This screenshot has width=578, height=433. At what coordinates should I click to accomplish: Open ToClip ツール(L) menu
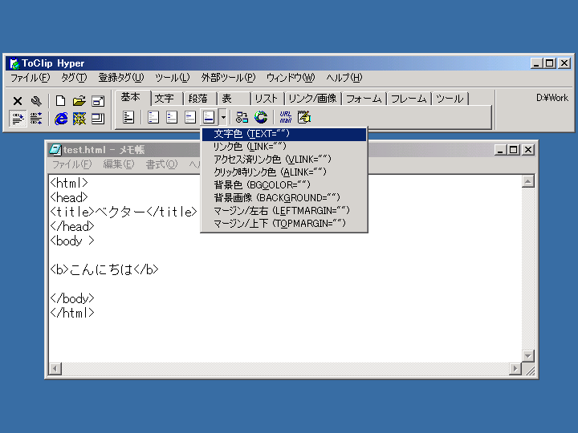click(172, 78)
